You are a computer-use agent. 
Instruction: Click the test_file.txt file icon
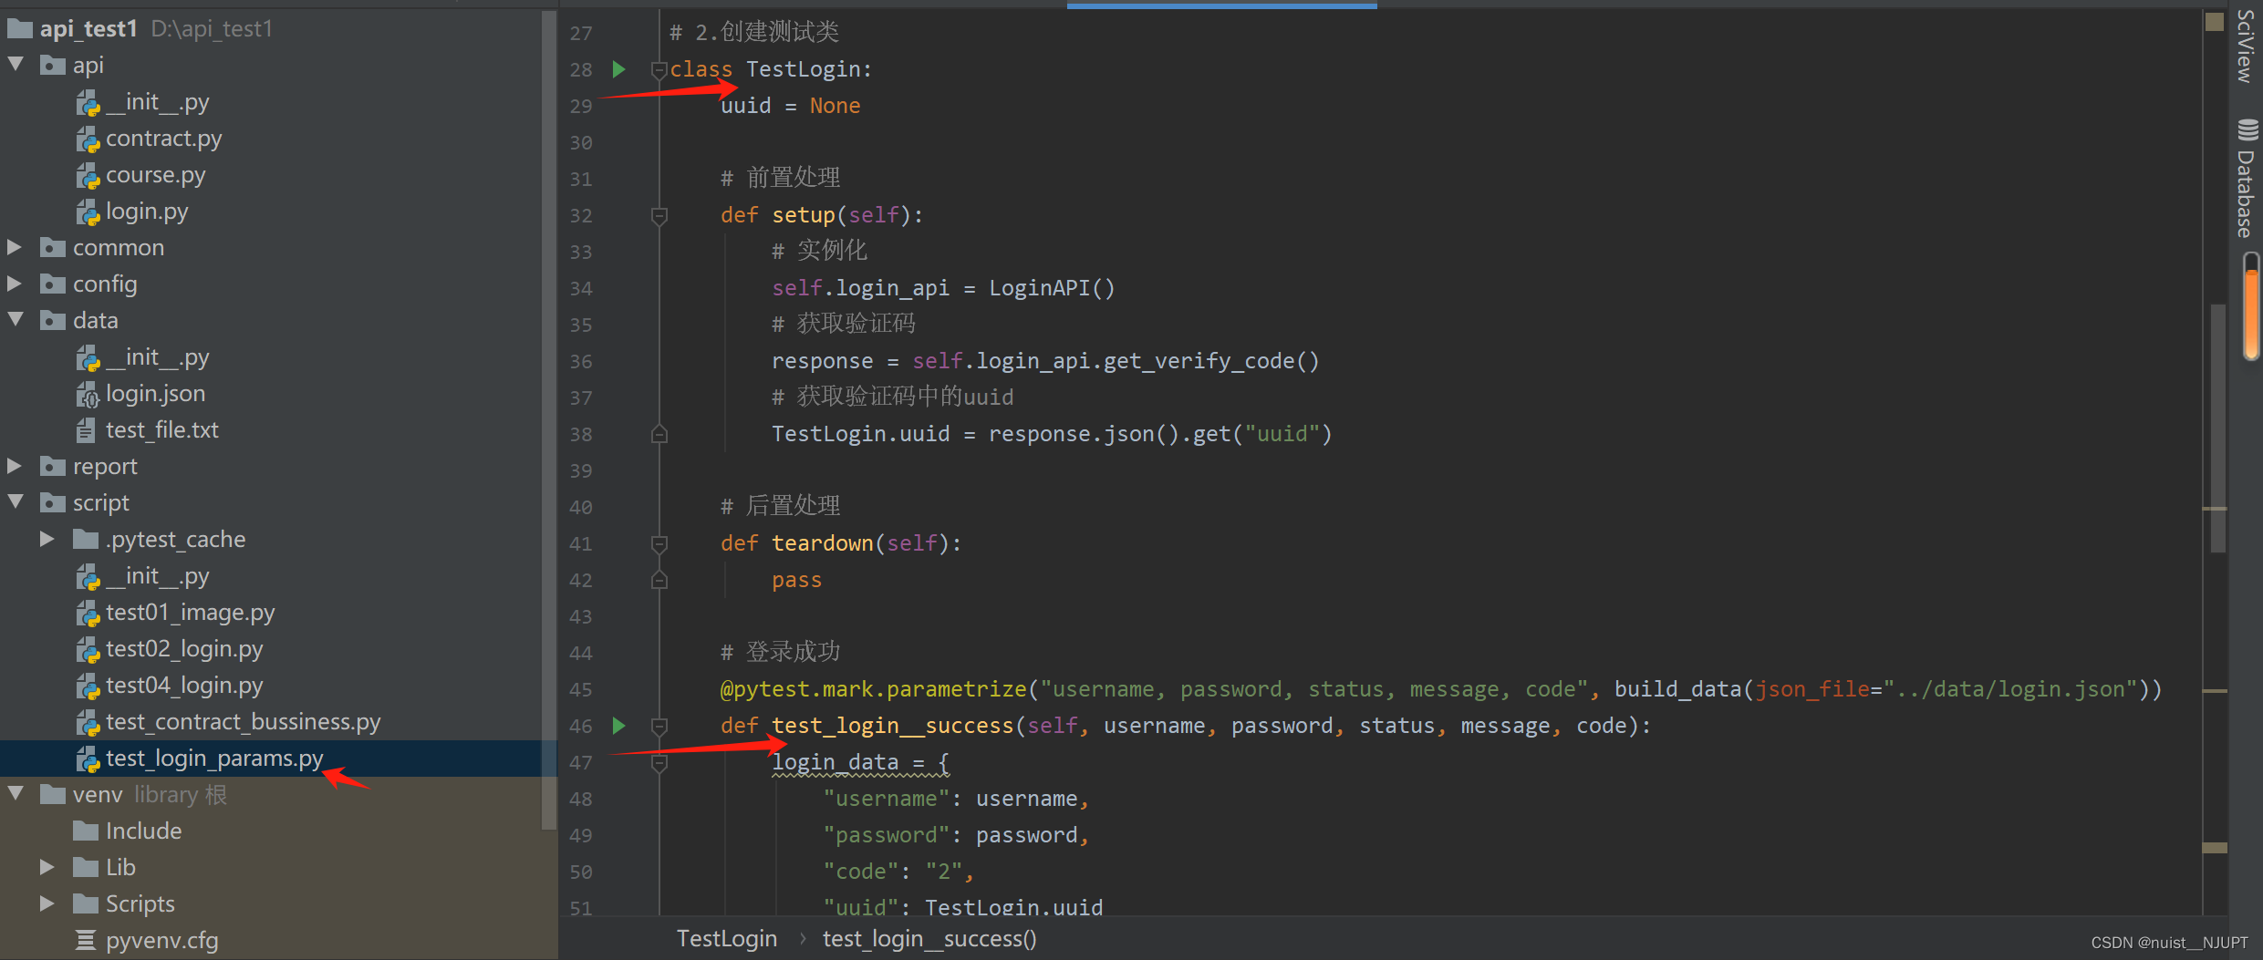click(86, 430)
